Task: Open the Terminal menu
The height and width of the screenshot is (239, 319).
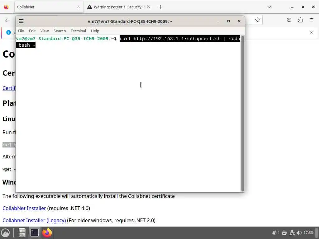Action: 78,31
